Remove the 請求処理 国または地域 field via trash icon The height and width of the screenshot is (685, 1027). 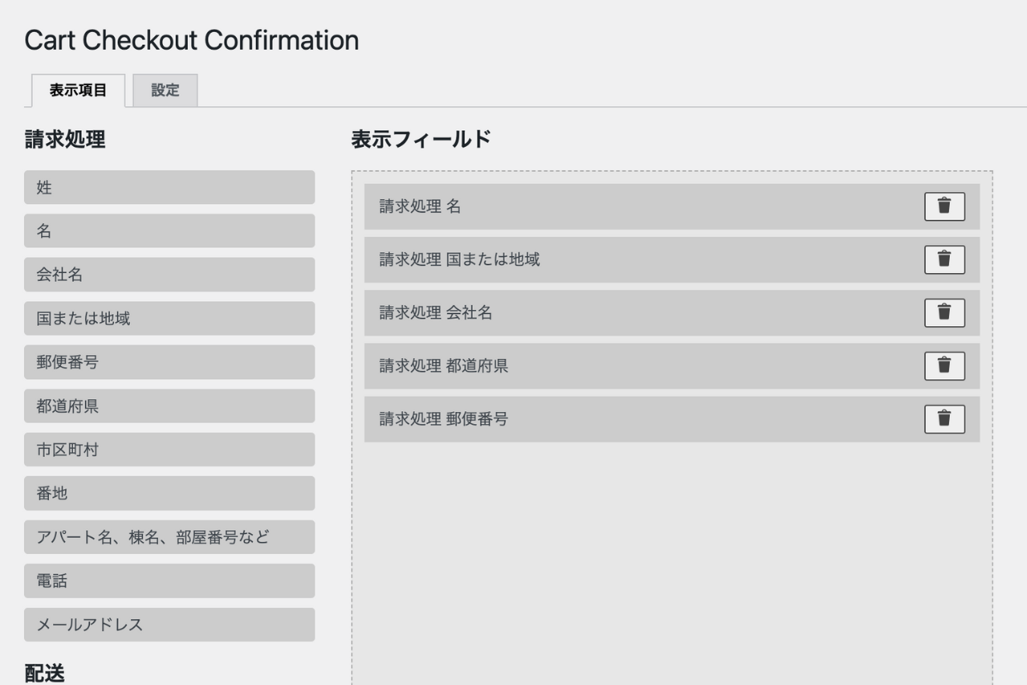[x=944, y=259]
